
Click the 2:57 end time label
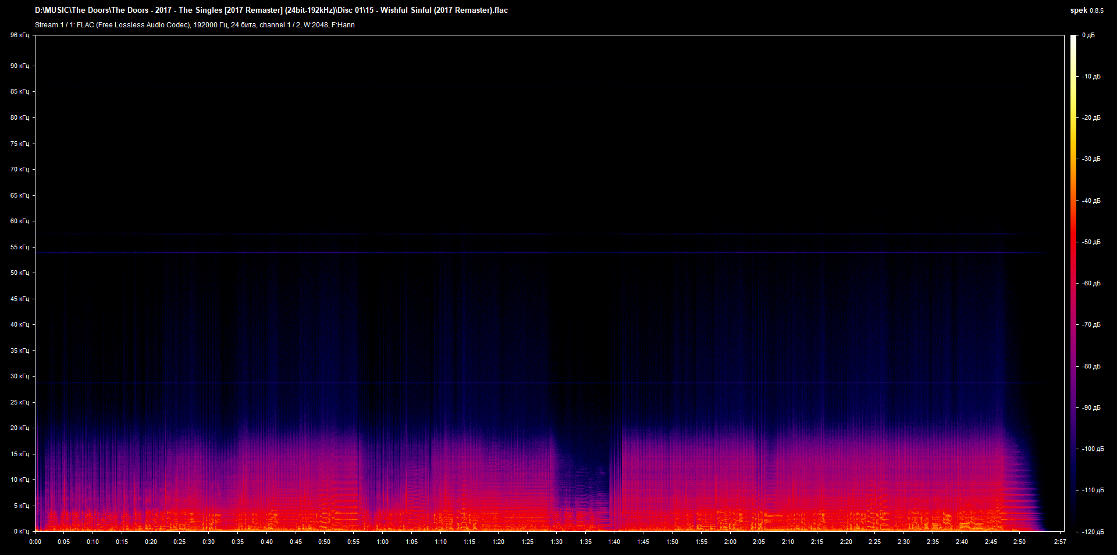tap(1060, 542)
